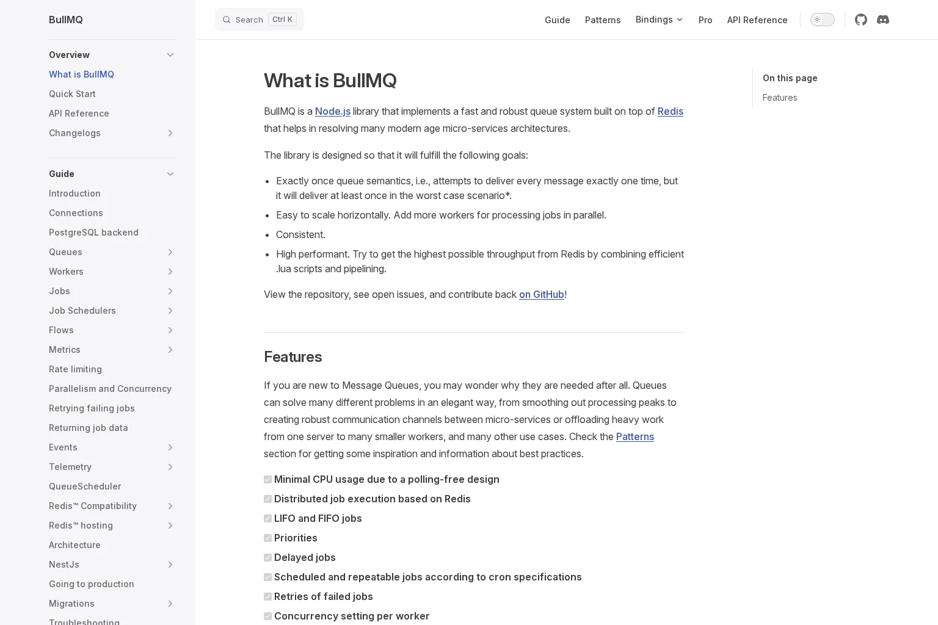Go to the BullMQ home title
Screen dimensions: 938x625
[x=66, y=20]
